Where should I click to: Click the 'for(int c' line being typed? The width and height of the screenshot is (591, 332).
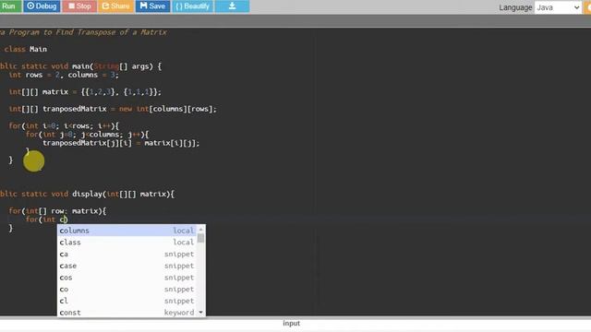pos(46,219)
